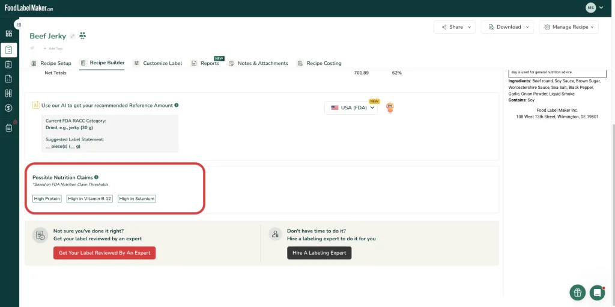Open the compare columns icon in sidebar

pos(8,94)
